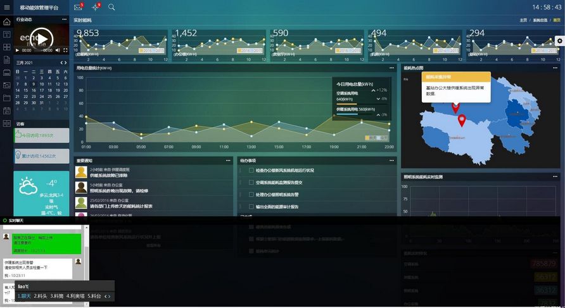
Task: Open the alerts icon with 9 badge
Action: pyautogui.click(x=96, y=7)
